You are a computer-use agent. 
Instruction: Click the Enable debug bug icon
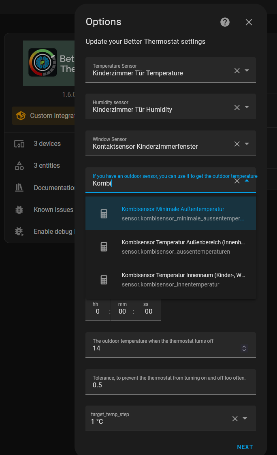pos(19,231)
